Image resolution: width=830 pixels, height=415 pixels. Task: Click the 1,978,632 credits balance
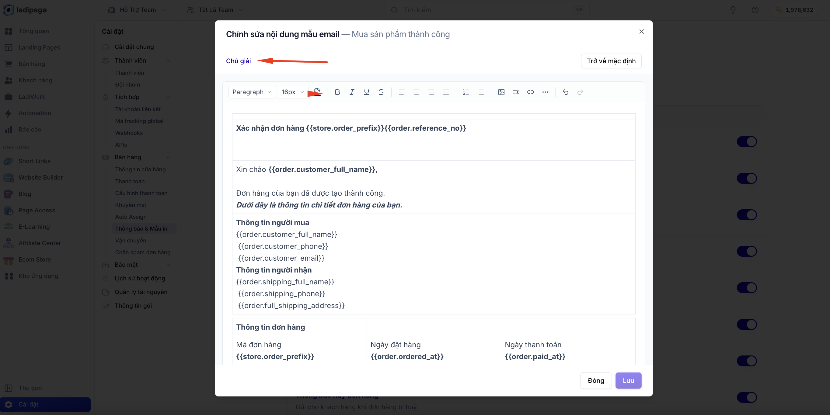pyautogui.click(x=795, y=10)
